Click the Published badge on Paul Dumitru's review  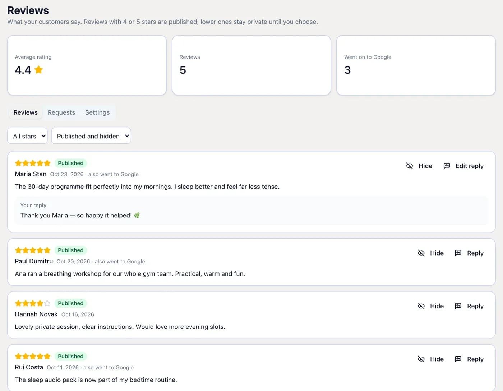point(71,250)
